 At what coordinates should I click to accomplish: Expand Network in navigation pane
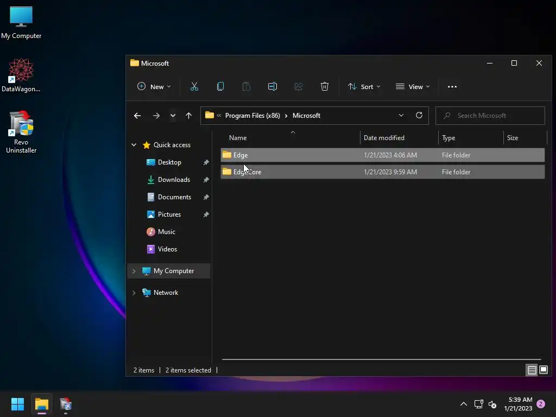(x=134, y=293)
